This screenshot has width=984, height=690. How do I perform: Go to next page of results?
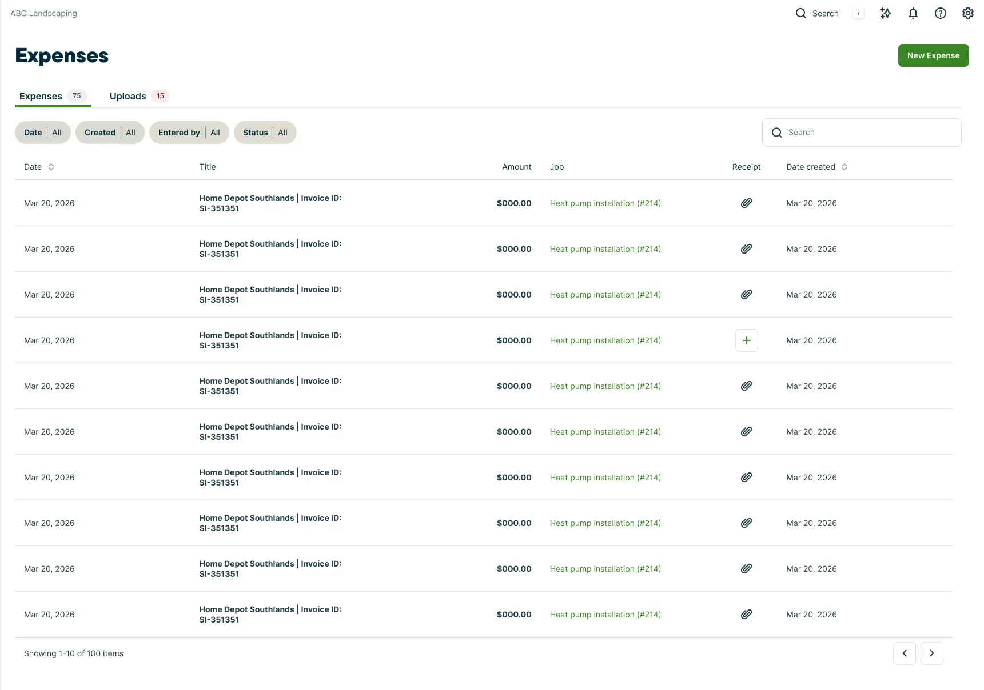932,653
